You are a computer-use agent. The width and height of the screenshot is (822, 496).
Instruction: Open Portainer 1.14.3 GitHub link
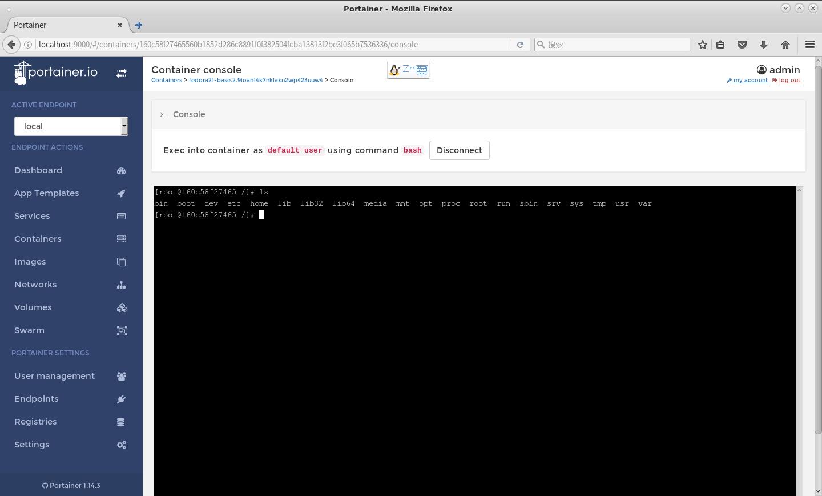tap(71, 486)
